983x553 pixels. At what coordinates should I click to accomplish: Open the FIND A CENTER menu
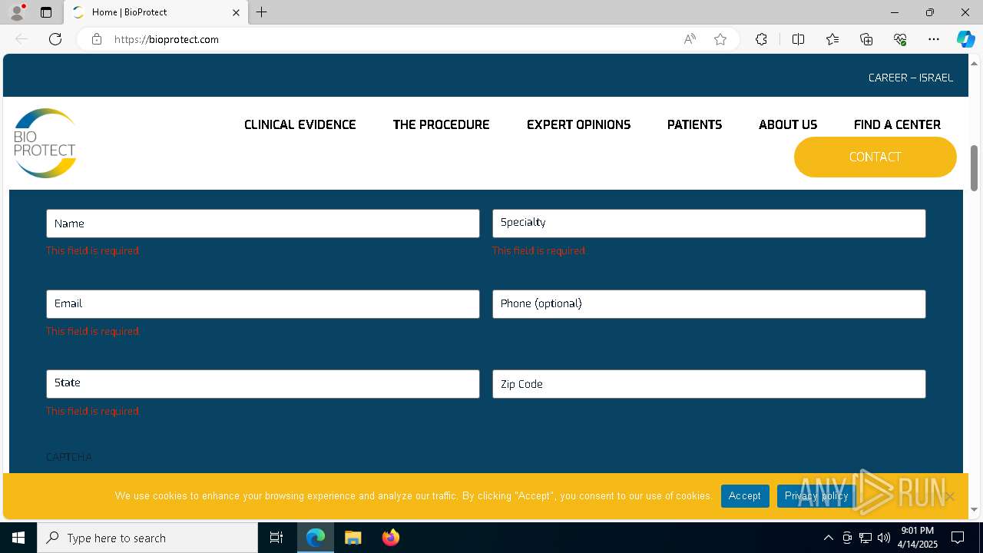[x=897, y=124]
